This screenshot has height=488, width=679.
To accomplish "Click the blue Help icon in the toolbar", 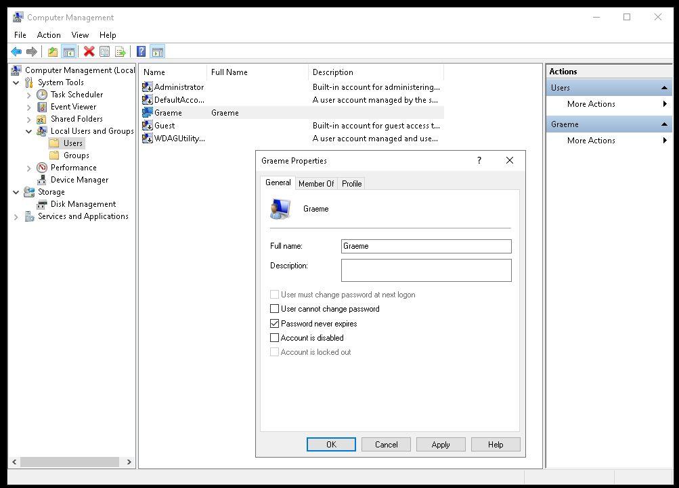I will (141, 51).
